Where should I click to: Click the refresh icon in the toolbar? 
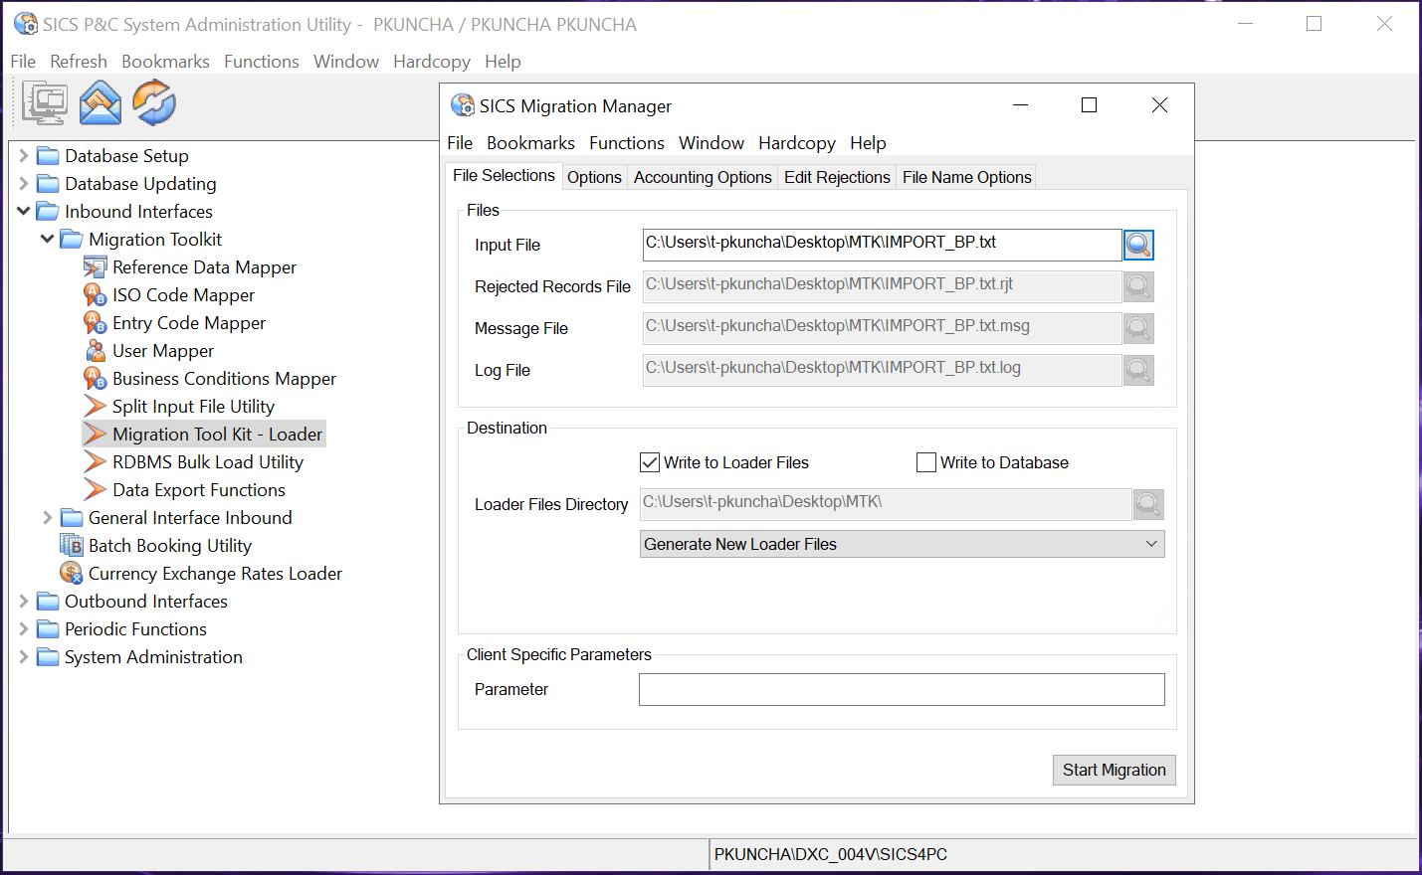(x=153, y=102)
